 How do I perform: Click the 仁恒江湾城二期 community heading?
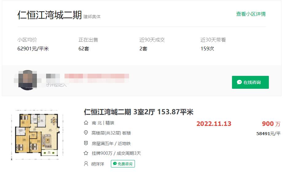50,15
